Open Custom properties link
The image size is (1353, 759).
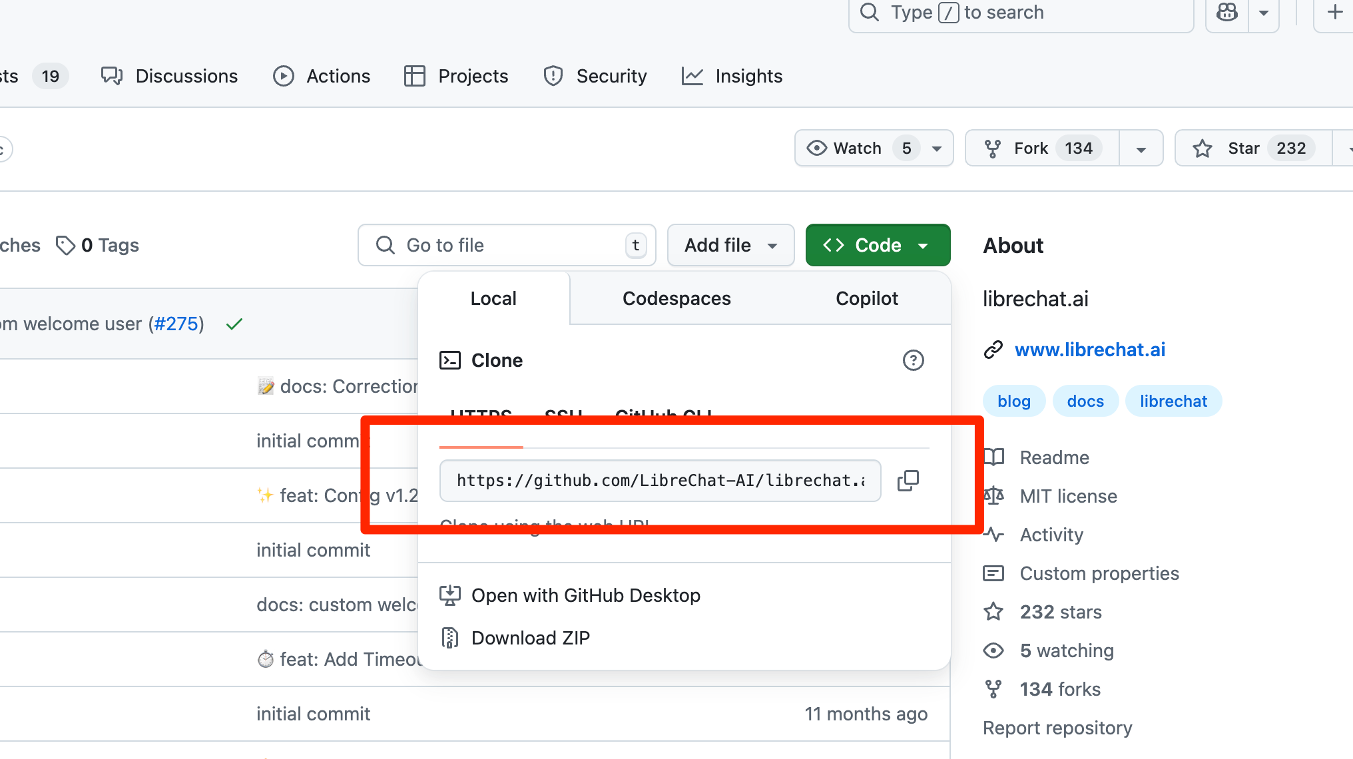[1099, 573]
